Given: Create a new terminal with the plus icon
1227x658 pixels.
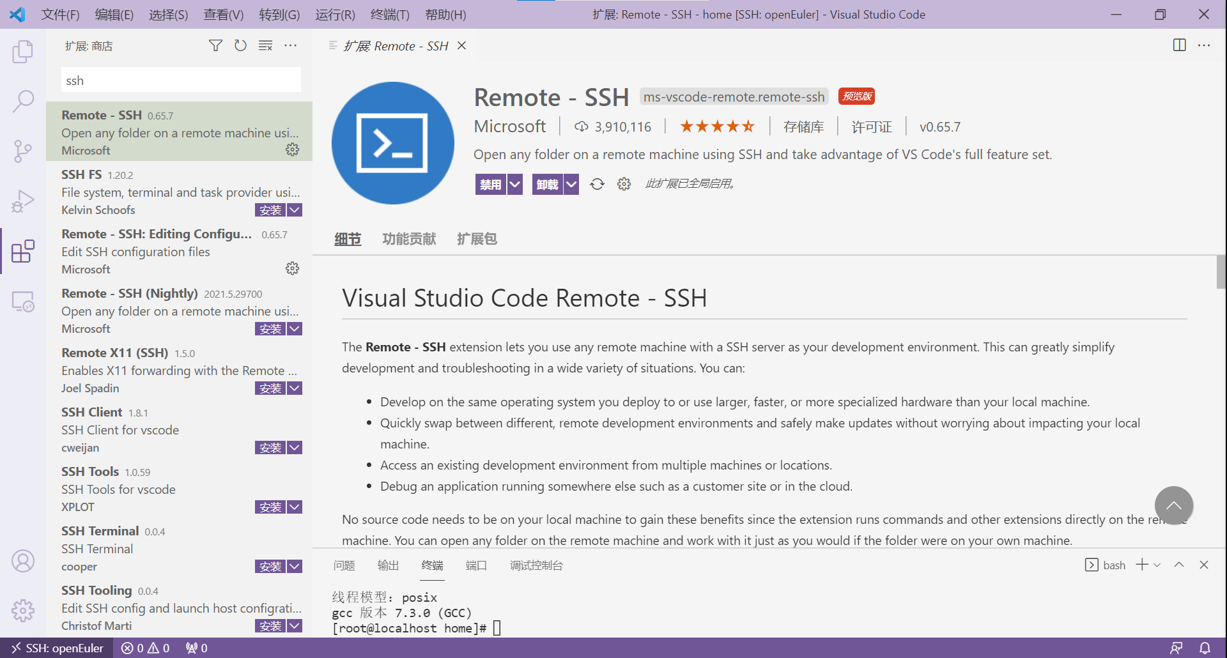Looking at the screenshot, I should 1141,565.
